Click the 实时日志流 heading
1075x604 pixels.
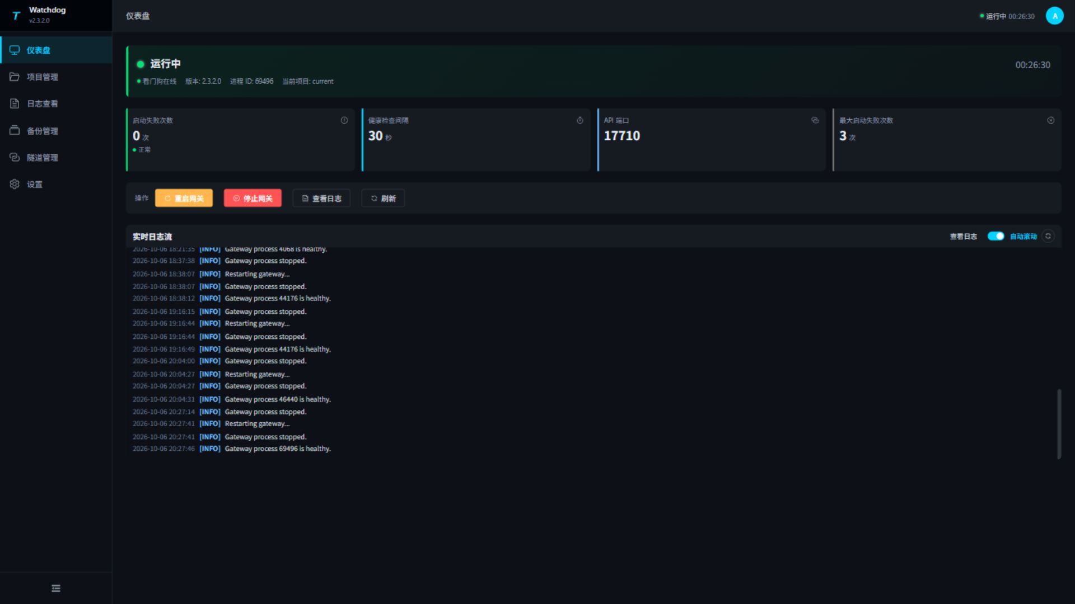(152, 237)
